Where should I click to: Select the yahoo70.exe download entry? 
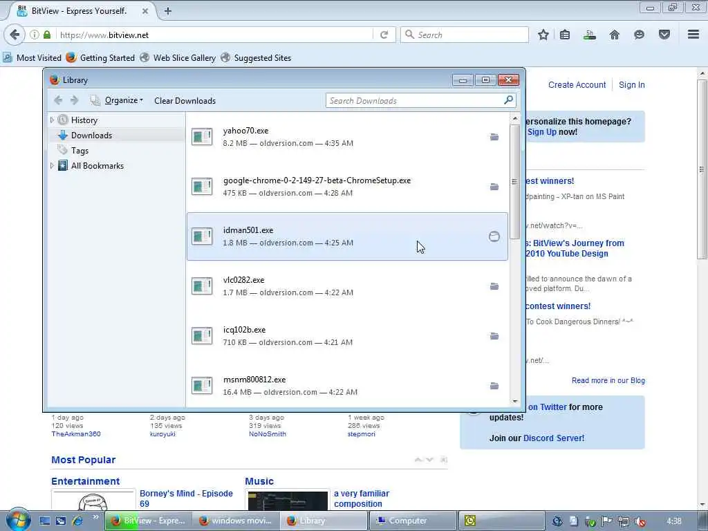347,137
